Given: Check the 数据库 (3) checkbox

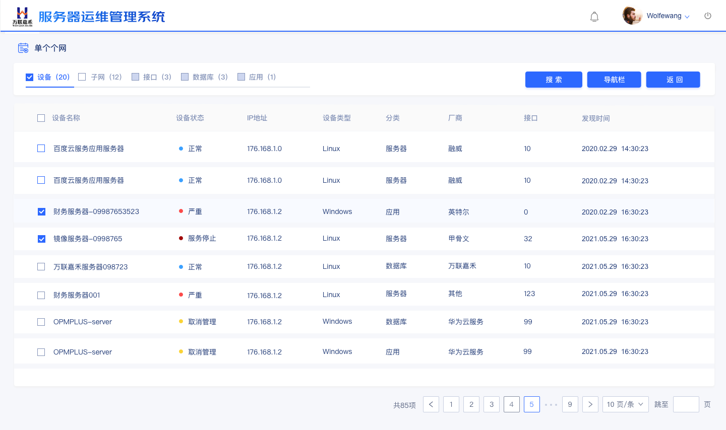Looking at the screenshot, I should point(185,77).
